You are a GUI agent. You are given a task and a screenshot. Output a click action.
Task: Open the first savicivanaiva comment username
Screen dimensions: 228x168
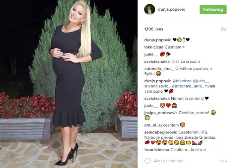coord(157,61)
